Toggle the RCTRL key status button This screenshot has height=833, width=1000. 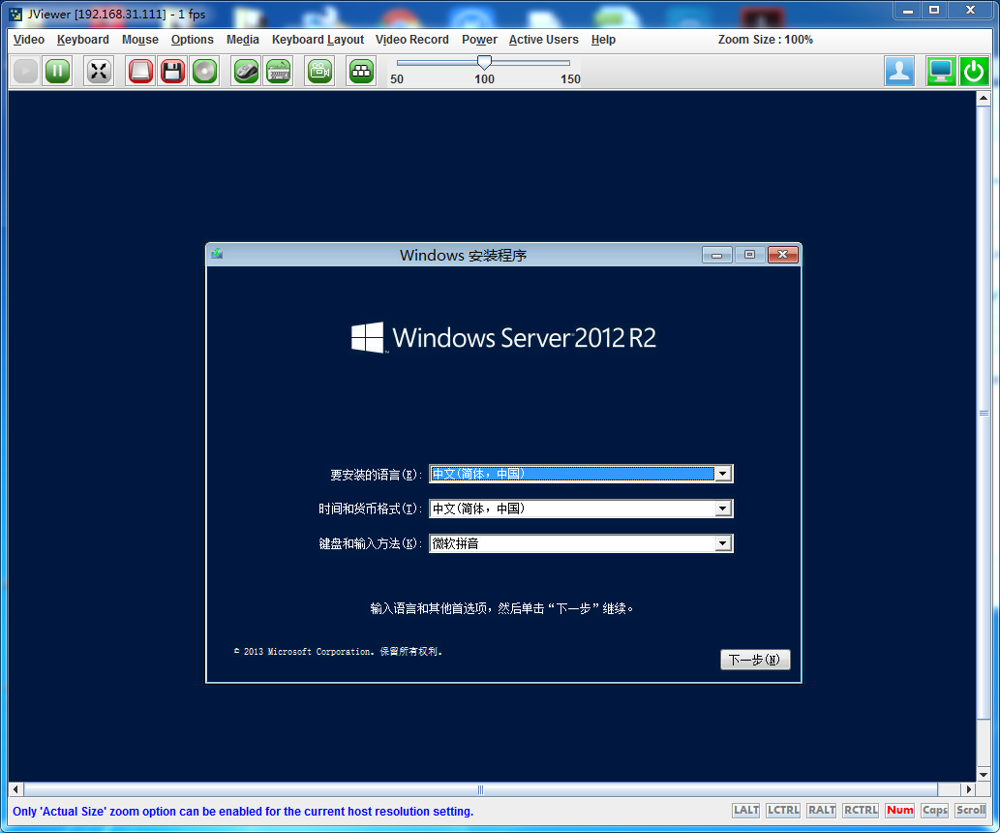[861, 811]
